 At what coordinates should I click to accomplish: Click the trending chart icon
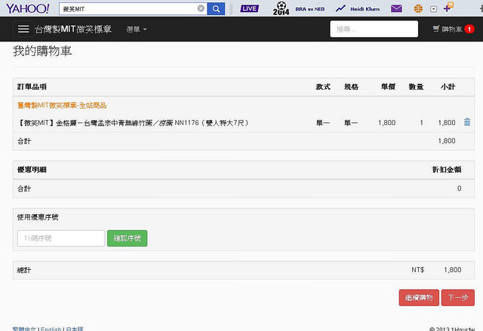click(340, 8)
